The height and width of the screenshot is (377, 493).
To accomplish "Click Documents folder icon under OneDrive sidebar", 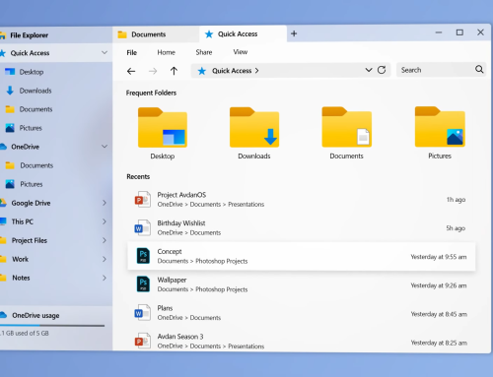I will coord(10,165).
